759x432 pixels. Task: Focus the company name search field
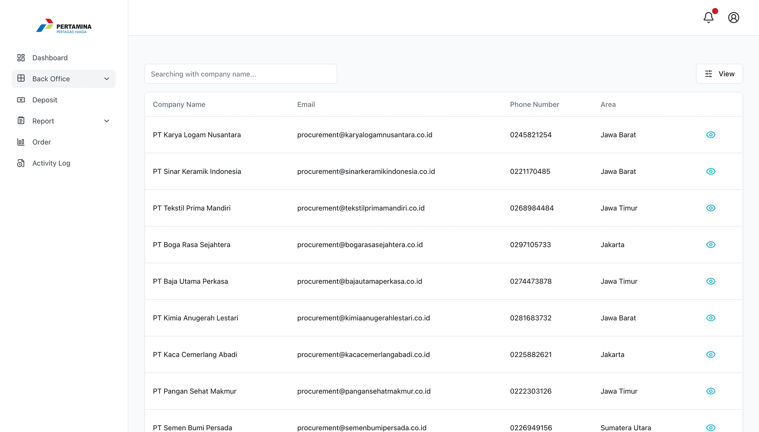pos(241,74)
